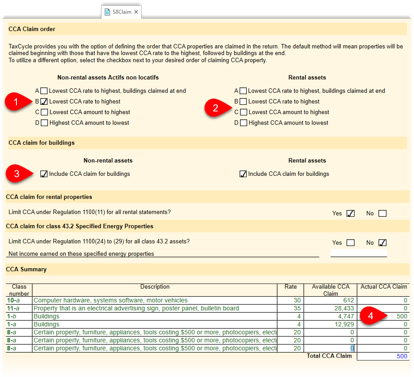Check rental assets option D Highest CCA amount to lowest

[244, 123]
